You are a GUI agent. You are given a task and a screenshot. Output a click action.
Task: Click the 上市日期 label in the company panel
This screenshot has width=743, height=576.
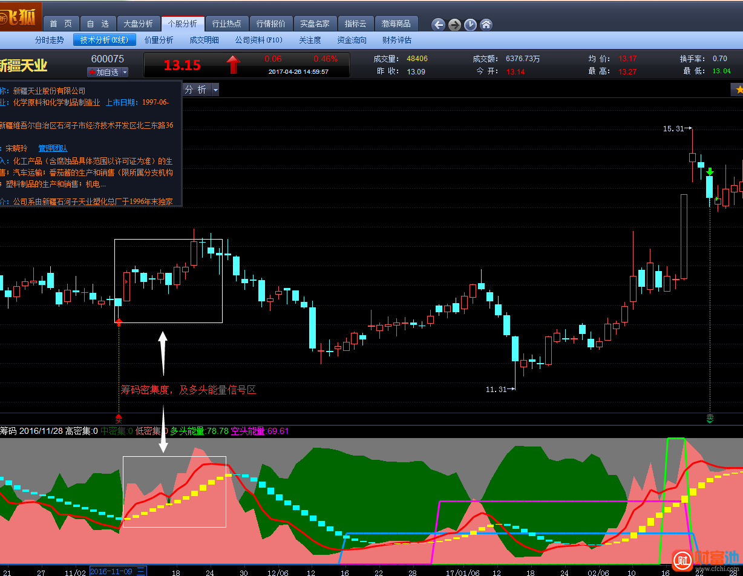point(123,103)
